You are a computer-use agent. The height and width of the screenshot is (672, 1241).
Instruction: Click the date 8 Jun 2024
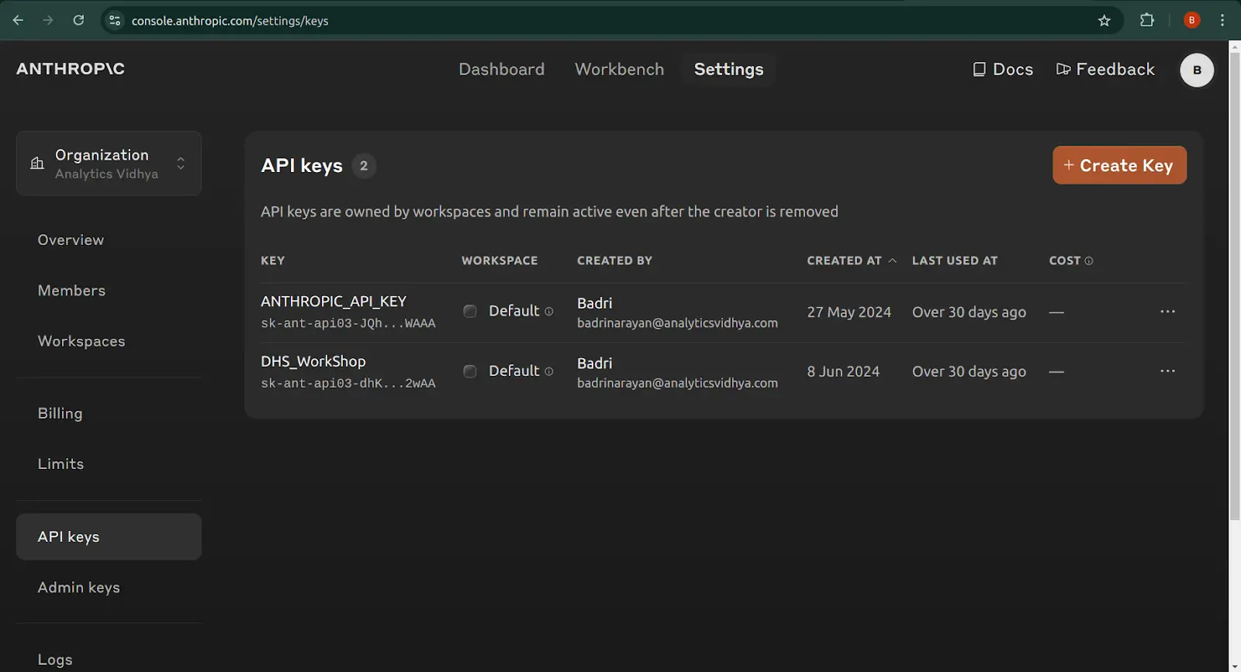coord(843,371)
